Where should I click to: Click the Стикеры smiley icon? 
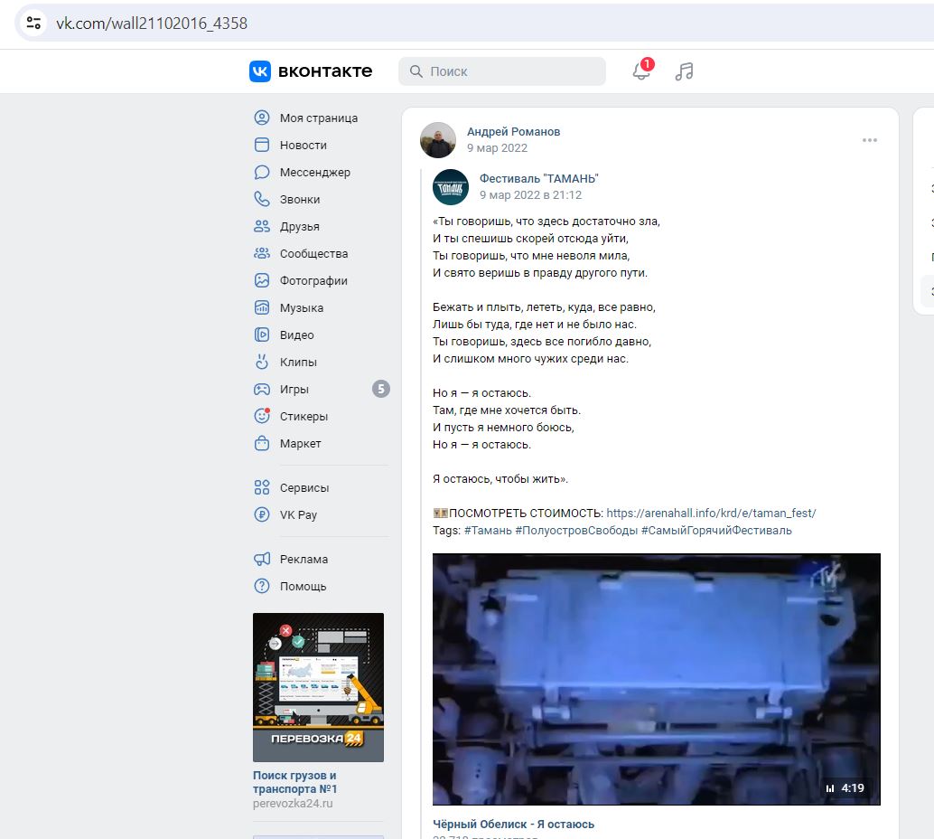point(261,416)
